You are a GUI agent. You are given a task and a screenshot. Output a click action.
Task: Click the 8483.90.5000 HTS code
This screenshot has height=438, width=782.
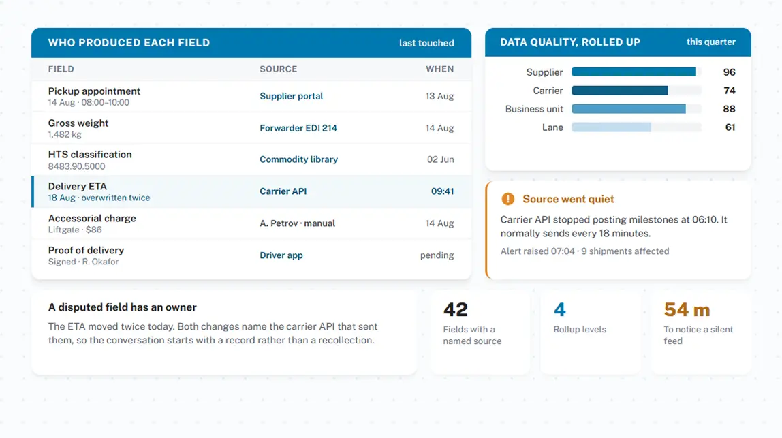point(76,167)
